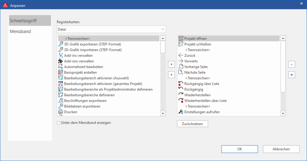The height and width of the screenshot is (161, 307).
Task: Click the Basisprojekt erstellen icon
Action: pyautogui.click(x=60, y=73)
